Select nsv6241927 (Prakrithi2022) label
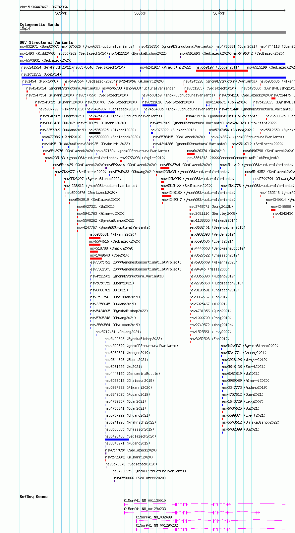Screen dimensions: 295x533 [x=166, y=67]
